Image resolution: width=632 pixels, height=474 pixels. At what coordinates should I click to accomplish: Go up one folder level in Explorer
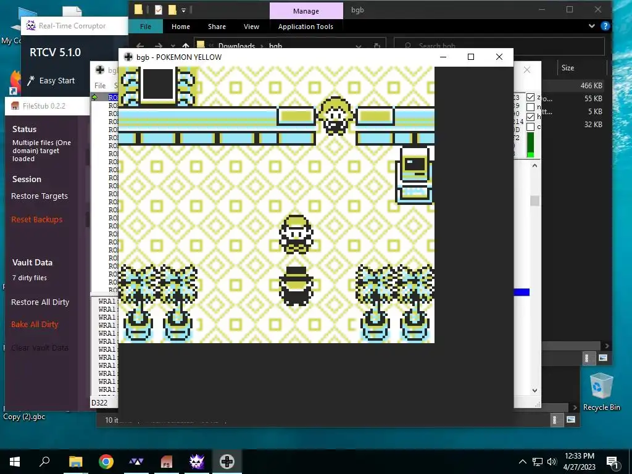coord(185,46)
